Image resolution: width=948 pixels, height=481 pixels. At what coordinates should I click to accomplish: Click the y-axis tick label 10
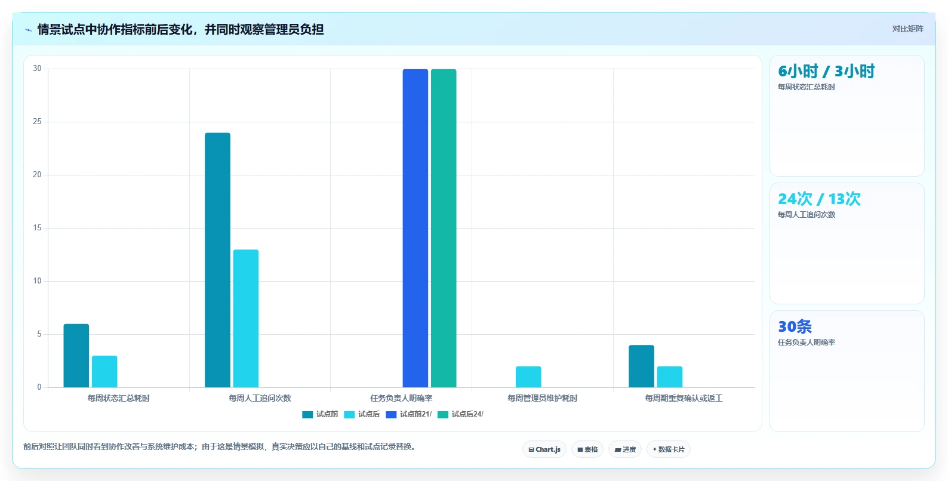pos(37,281)
